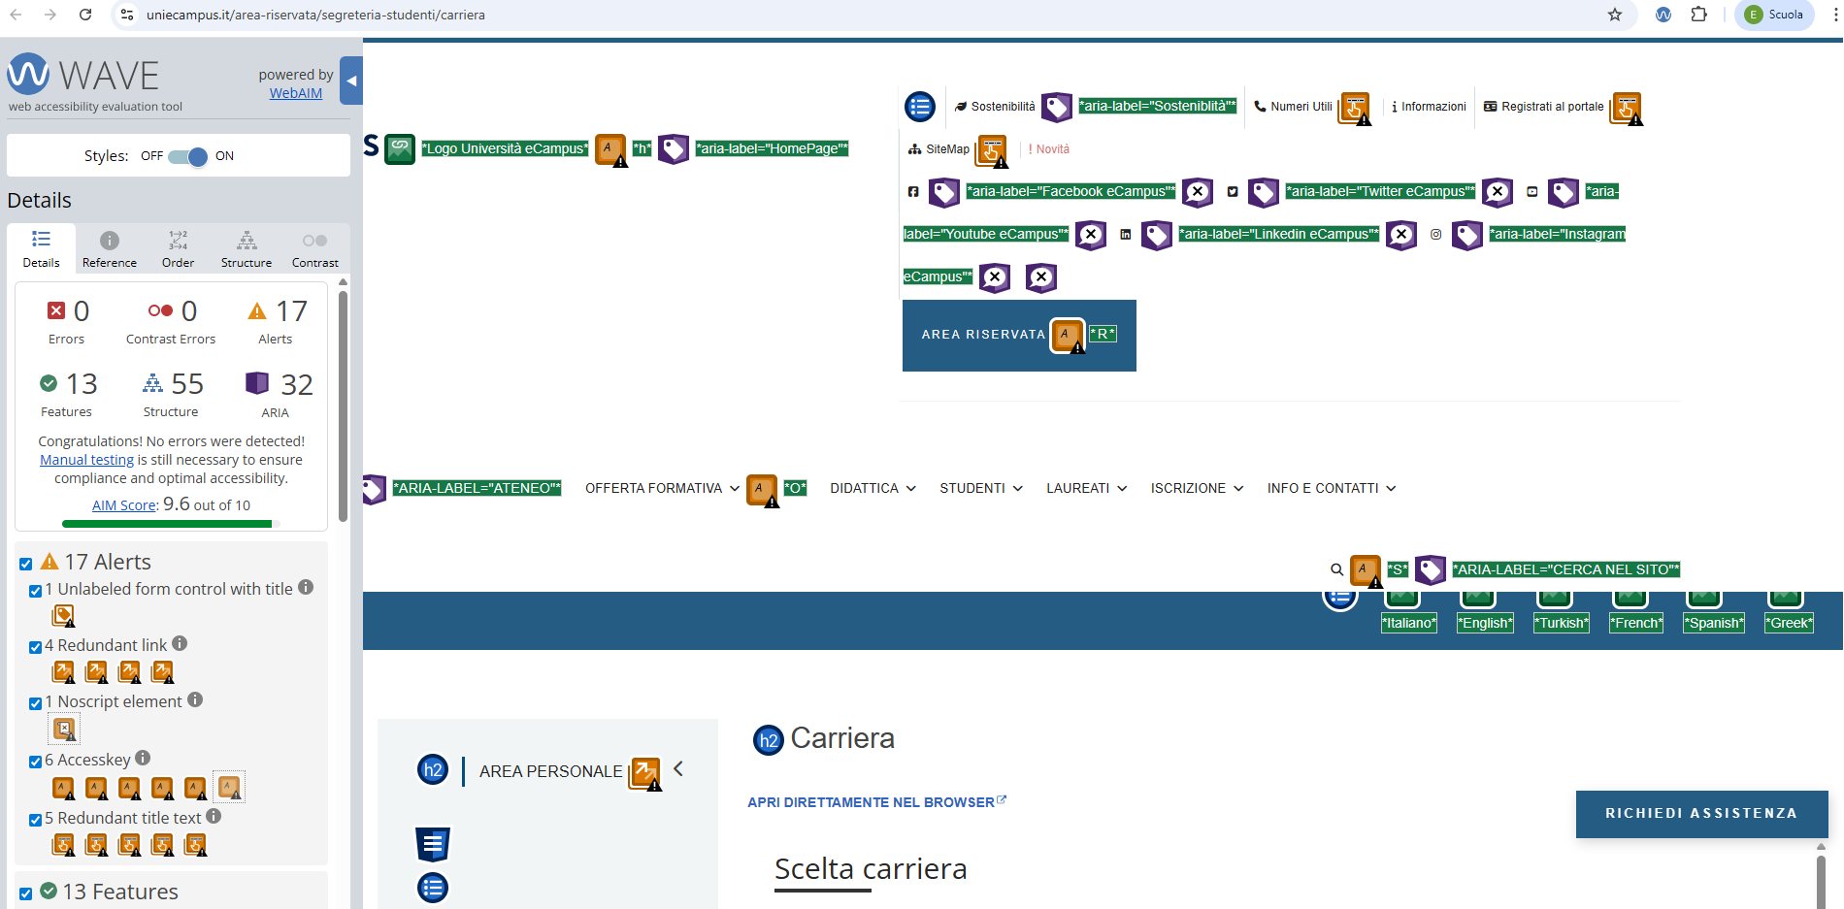Click the ARIA label icon next to Sostenibilità

click(x=1057, y=107)
